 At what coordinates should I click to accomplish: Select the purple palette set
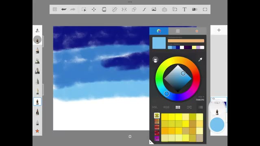point(157,138)
